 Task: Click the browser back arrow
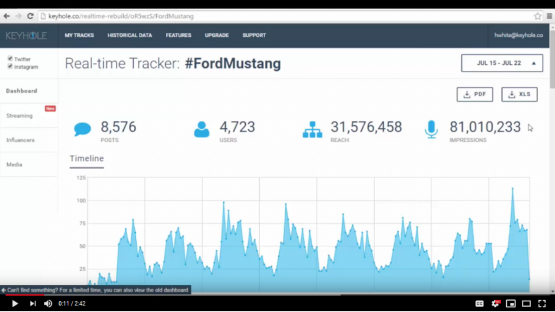[x=7, y=16]
